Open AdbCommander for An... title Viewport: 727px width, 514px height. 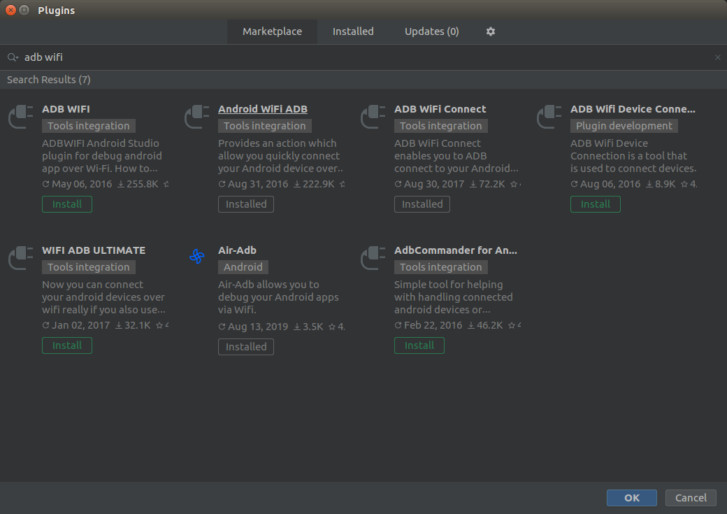point(456,250)
